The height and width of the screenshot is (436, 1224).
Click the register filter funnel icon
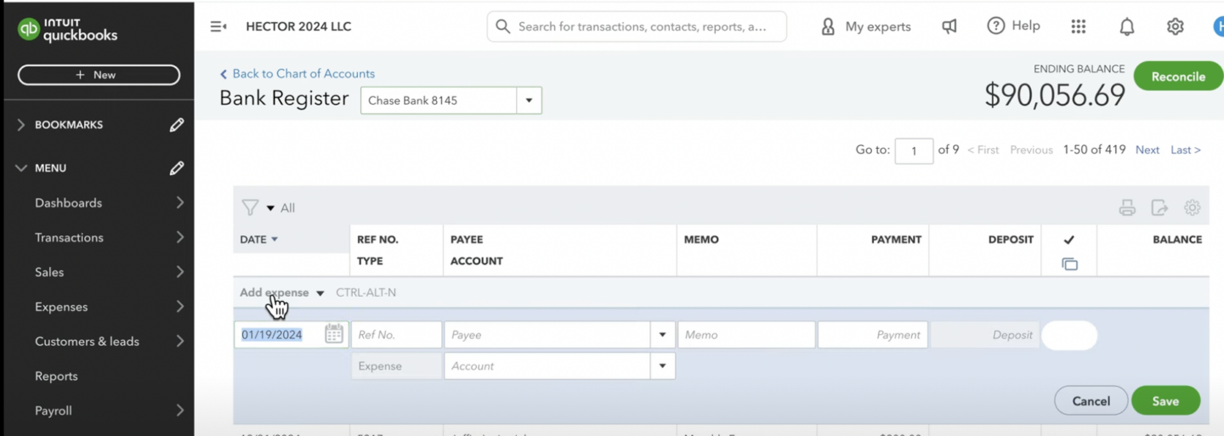[x=250, y=208]
